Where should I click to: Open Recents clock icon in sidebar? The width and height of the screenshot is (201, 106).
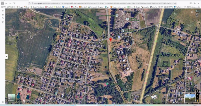(x=3, y=18)
